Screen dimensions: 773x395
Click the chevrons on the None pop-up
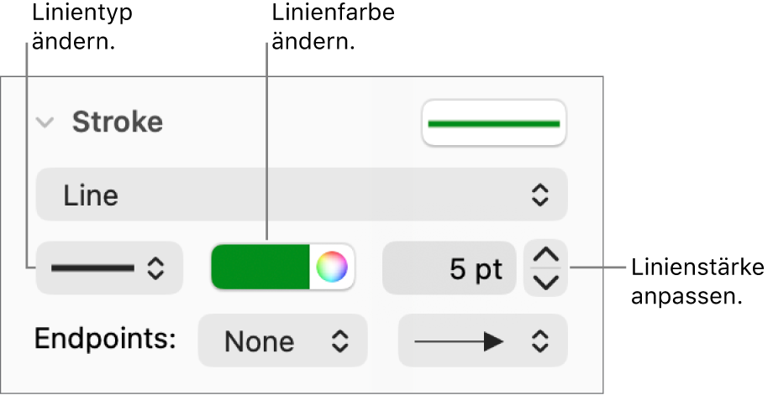pyautogui.click(x=338, y=340)
